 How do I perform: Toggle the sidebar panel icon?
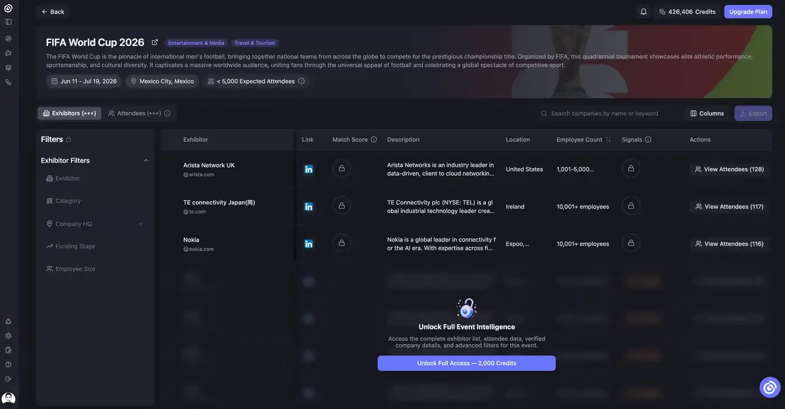pos(8,22)
